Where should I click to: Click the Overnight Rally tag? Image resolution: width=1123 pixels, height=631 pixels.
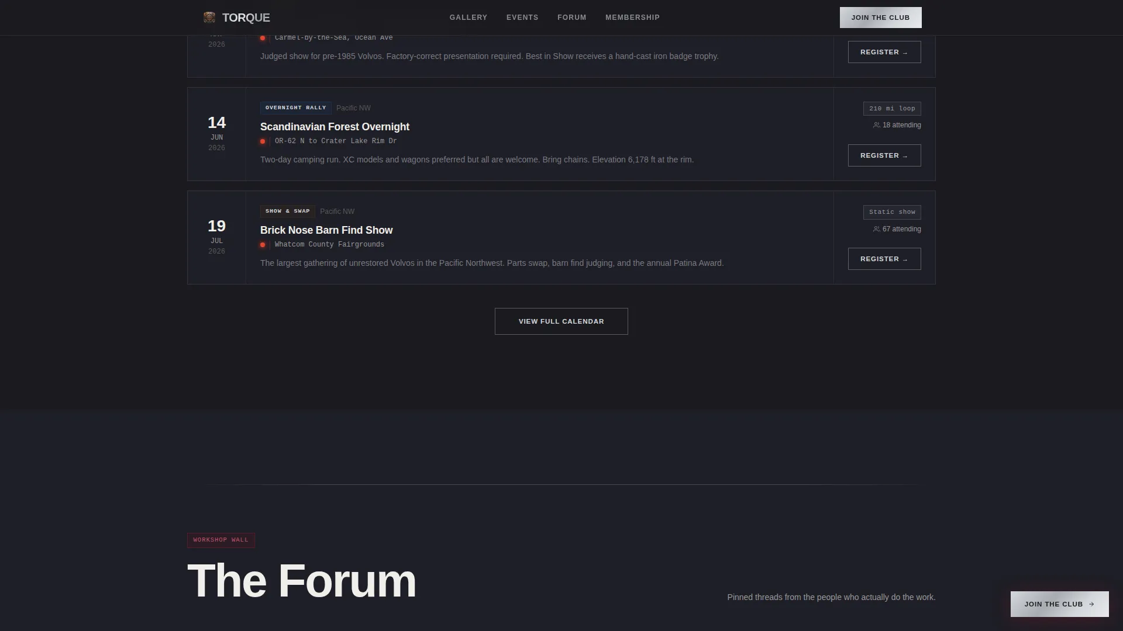(295, 108)
